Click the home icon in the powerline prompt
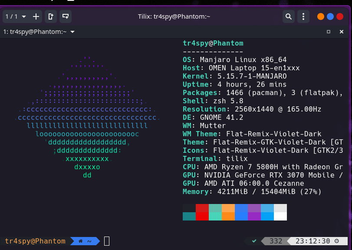The image size is (352, 250). [80, 241]
